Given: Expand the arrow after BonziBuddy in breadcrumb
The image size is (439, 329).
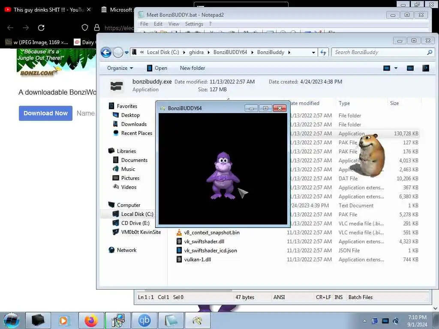Looking at the screenshot, I should coord(289,52).
